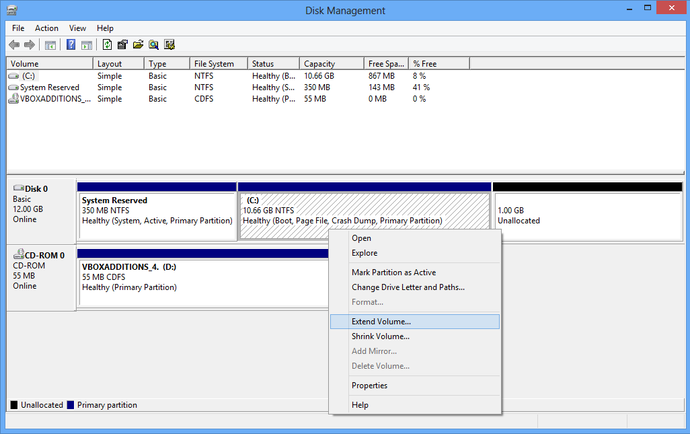Open the View menu

coord(77,28)
